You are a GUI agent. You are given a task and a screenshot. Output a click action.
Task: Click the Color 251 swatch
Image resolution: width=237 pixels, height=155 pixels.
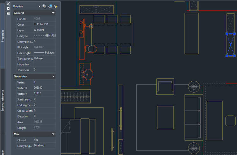[35, 24]
